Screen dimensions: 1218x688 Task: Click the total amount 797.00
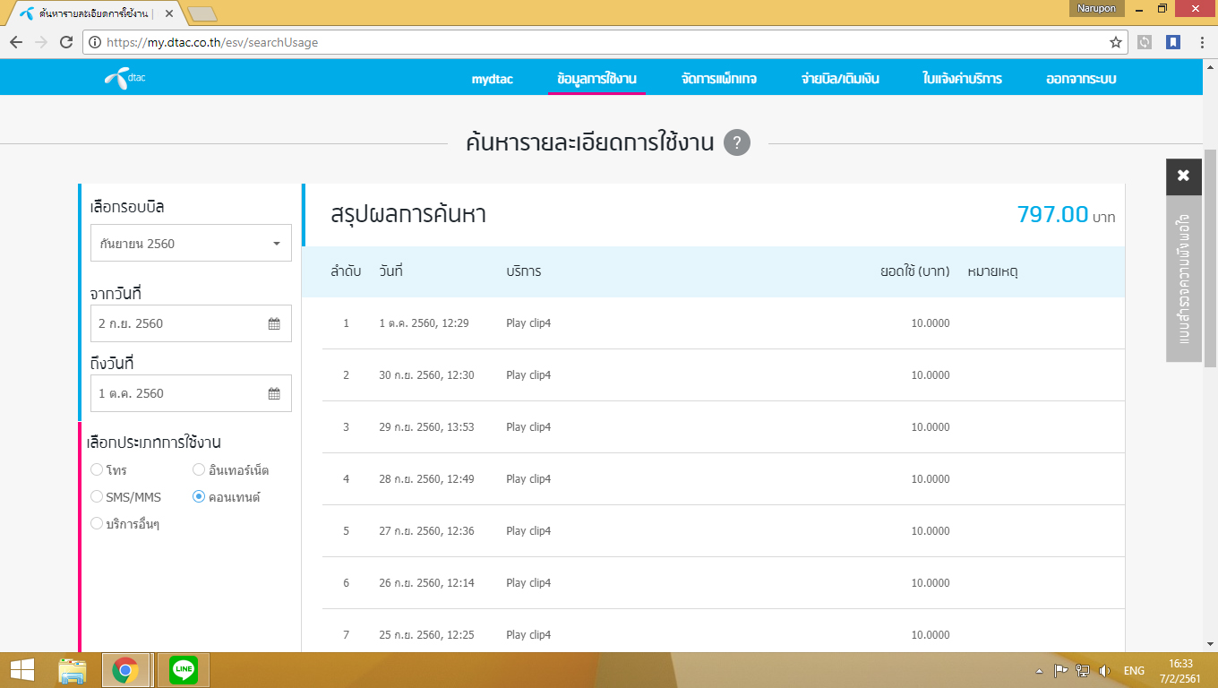click(1052, 214)
